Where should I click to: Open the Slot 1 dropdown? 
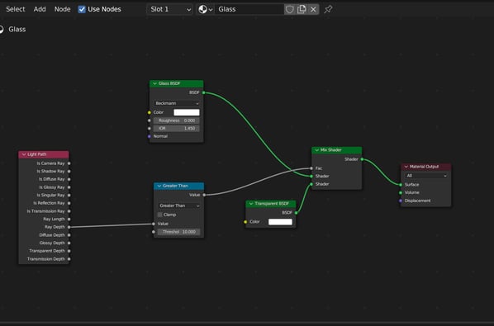tap(170, 9)
